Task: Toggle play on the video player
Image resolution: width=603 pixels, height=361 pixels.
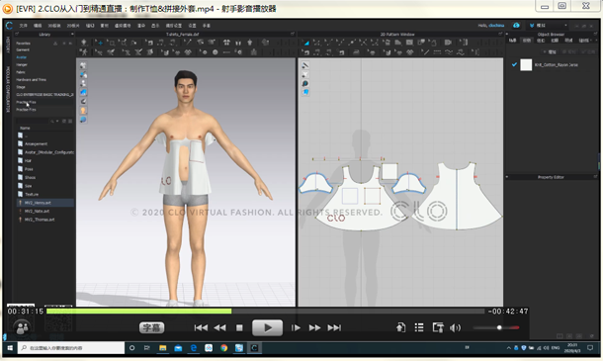Action: [267, 327]
